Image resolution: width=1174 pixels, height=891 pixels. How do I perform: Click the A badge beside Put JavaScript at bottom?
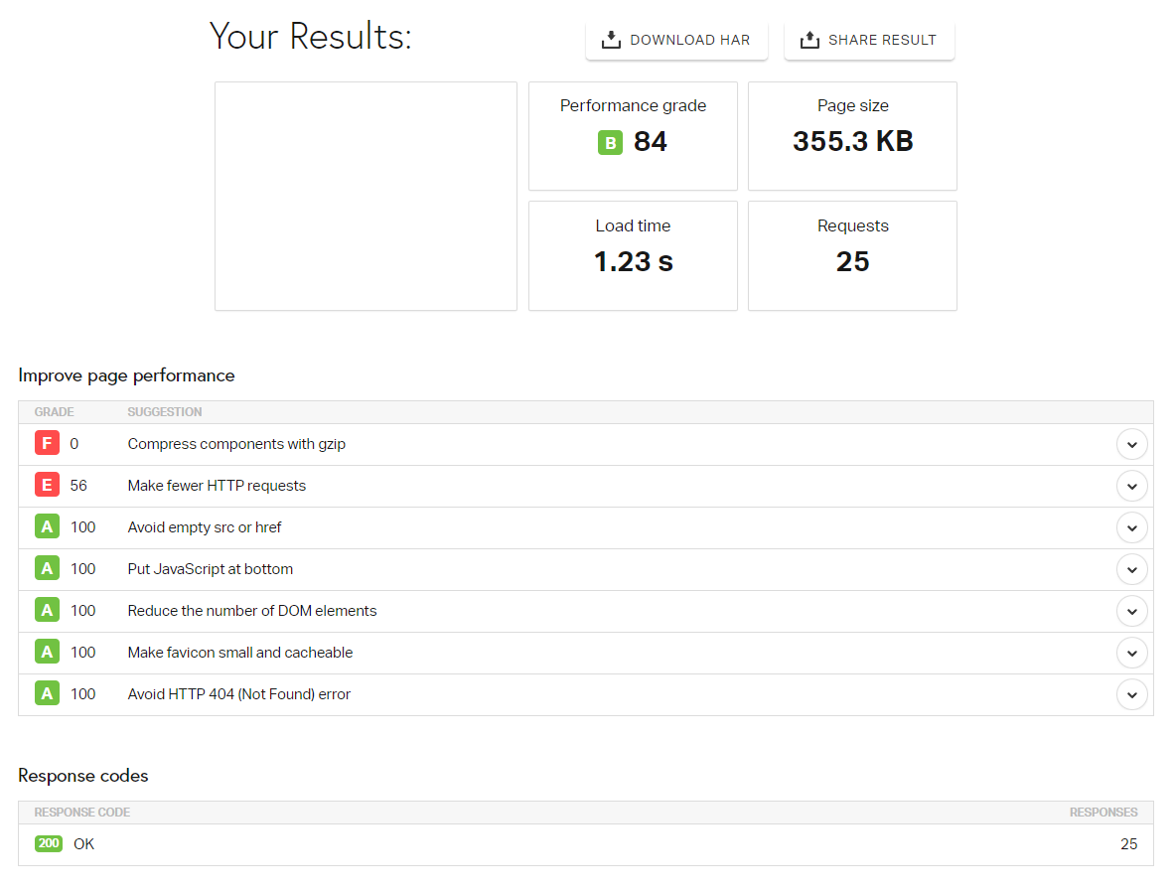(47, 567)
